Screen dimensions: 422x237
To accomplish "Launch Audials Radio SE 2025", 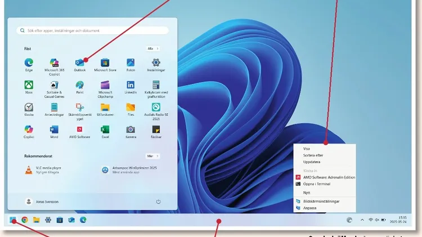I will [156, 111].
